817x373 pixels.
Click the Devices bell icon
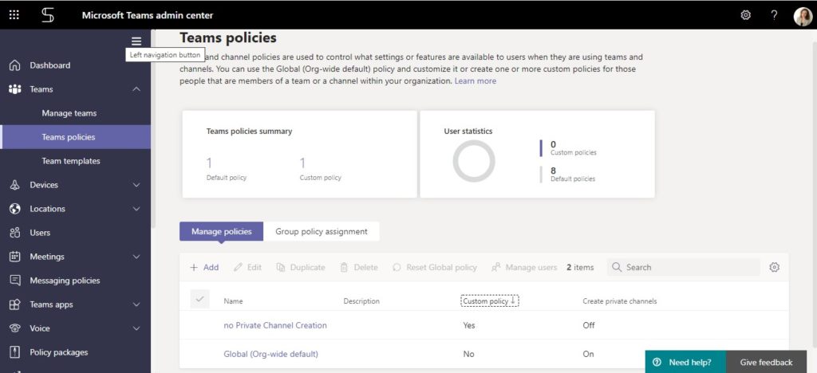pos(15,185)
